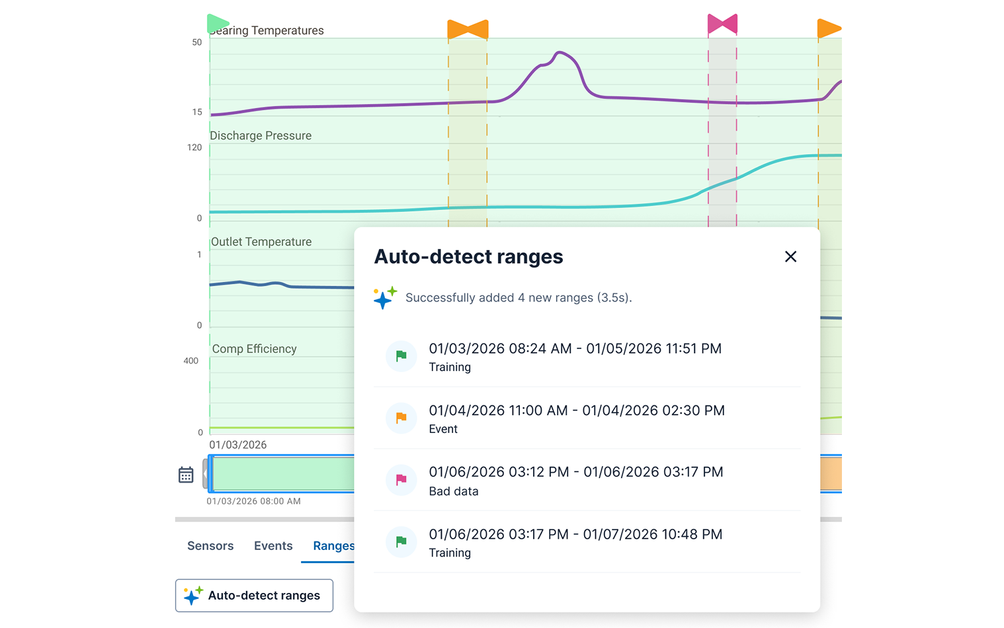The width and height of the screenshot is (1004, 628).
Task: Click the Comp Efficiency chart label
Action: pyautogui.click(x=254, y=349)
